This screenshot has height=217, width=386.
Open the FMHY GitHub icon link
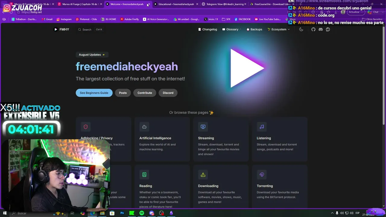coord(313,29)
